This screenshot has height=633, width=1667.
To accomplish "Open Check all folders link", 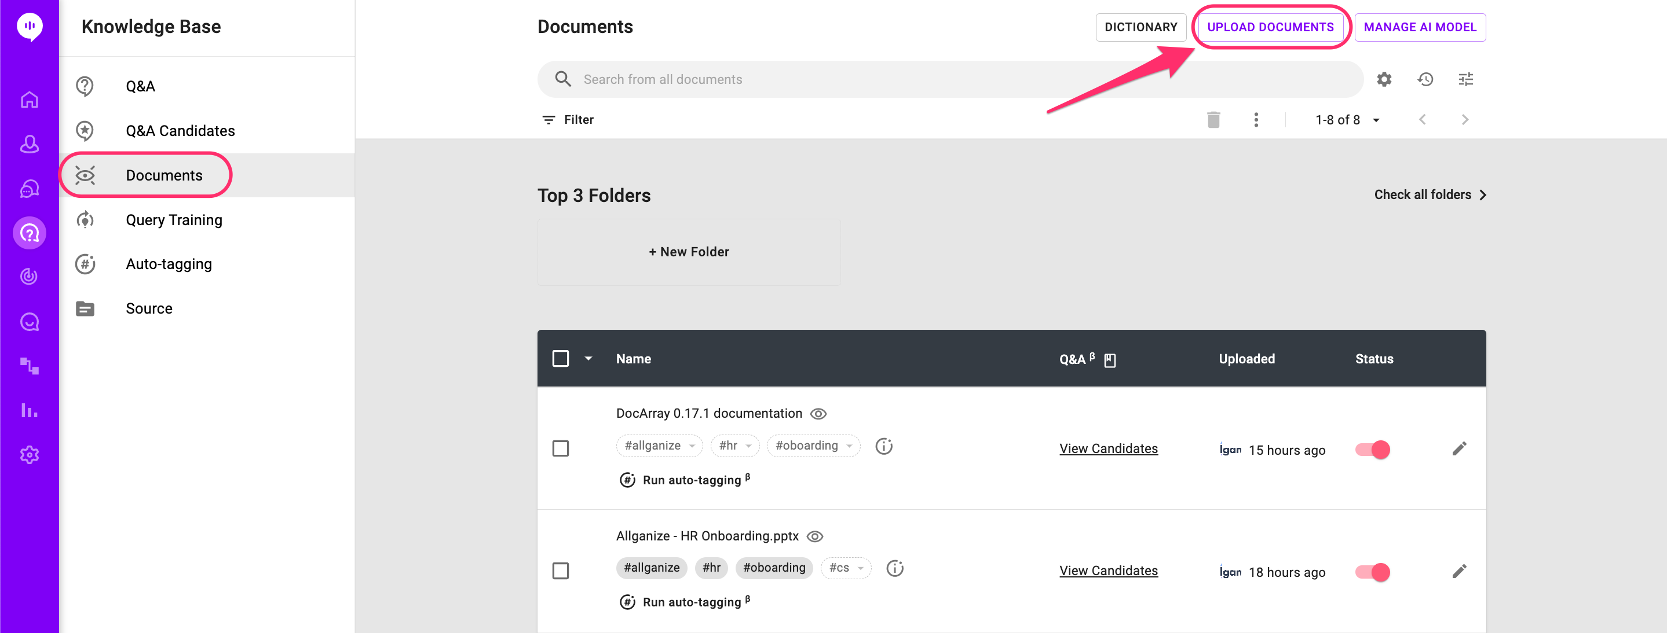I will 1423,194.
